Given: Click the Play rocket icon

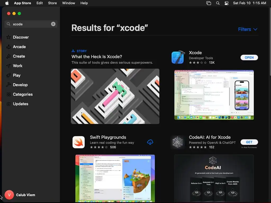Looking at the screenshot, I should coord(8,75).
